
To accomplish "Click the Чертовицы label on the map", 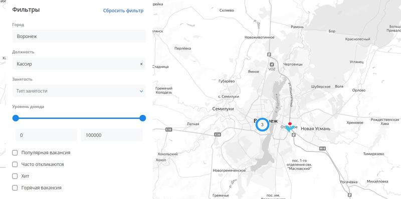I will coord(293,64).
